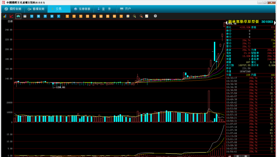This screenshot has width=277, height=157.
Task: Go to previous stock with left arrow
Action: click(x=227, y=23)
